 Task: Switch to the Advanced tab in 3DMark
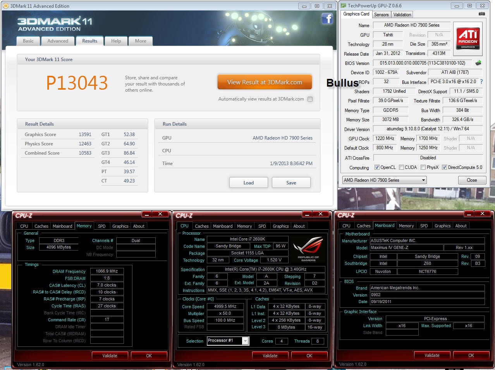click(58, 41)
